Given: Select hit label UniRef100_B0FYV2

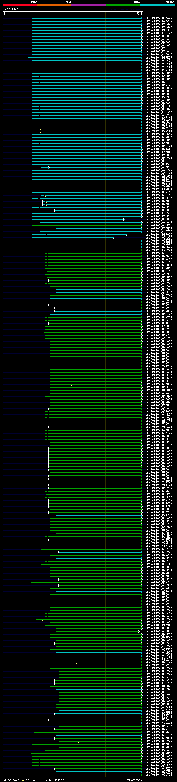Looking at the screenshot, I should (x=159, y=296).
